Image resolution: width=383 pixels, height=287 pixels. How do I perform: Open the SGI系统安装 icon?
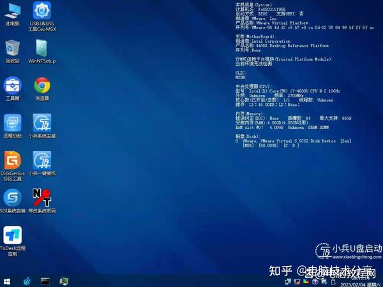pyautogui.click(x=13, y=201)
